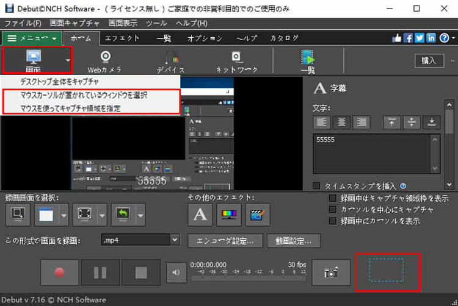This screenshot has width=458, height=306.
Task: Click the thumbs-up like icon
Action: tap(397, 38)
